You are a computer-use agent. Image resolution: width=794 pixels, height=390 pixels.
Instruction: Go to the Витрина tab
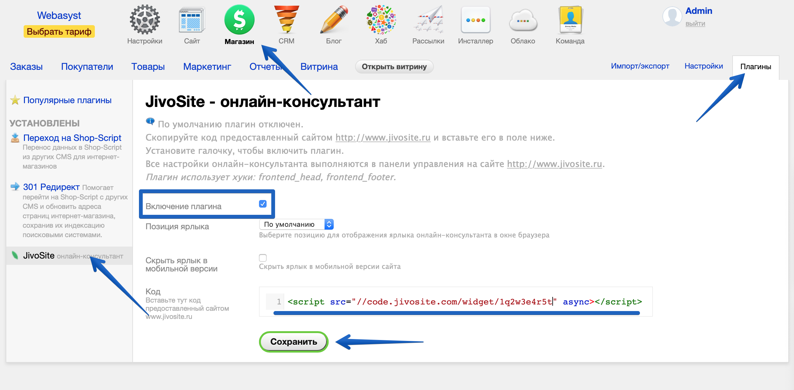pyautogui.click(x=319, y=67)
